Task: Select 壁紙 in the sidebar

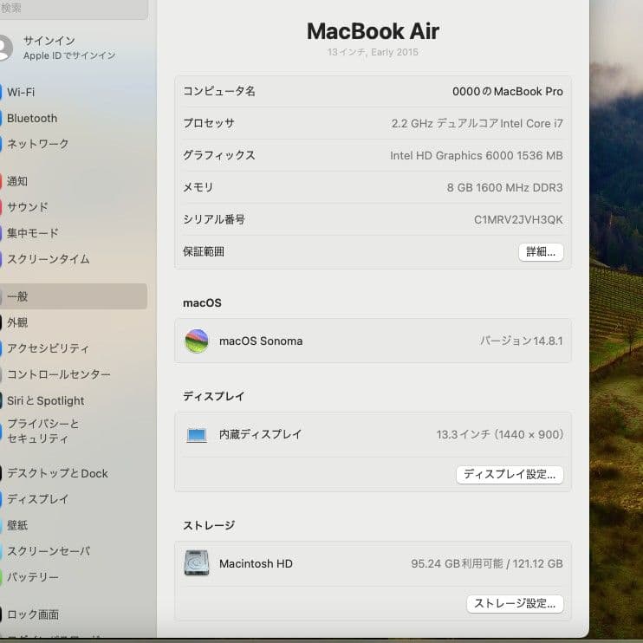Action: 17,525
